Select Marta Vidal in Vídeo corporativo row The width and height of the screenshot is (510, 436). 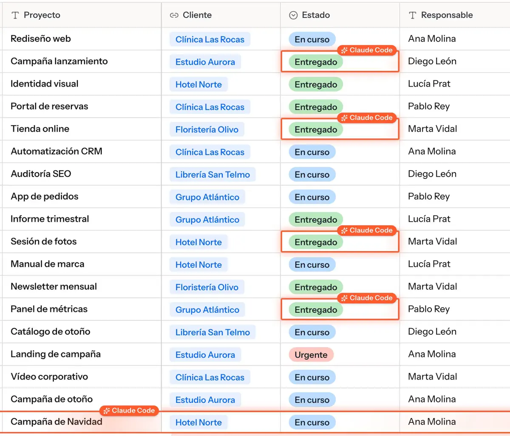(x=433, y=377)
